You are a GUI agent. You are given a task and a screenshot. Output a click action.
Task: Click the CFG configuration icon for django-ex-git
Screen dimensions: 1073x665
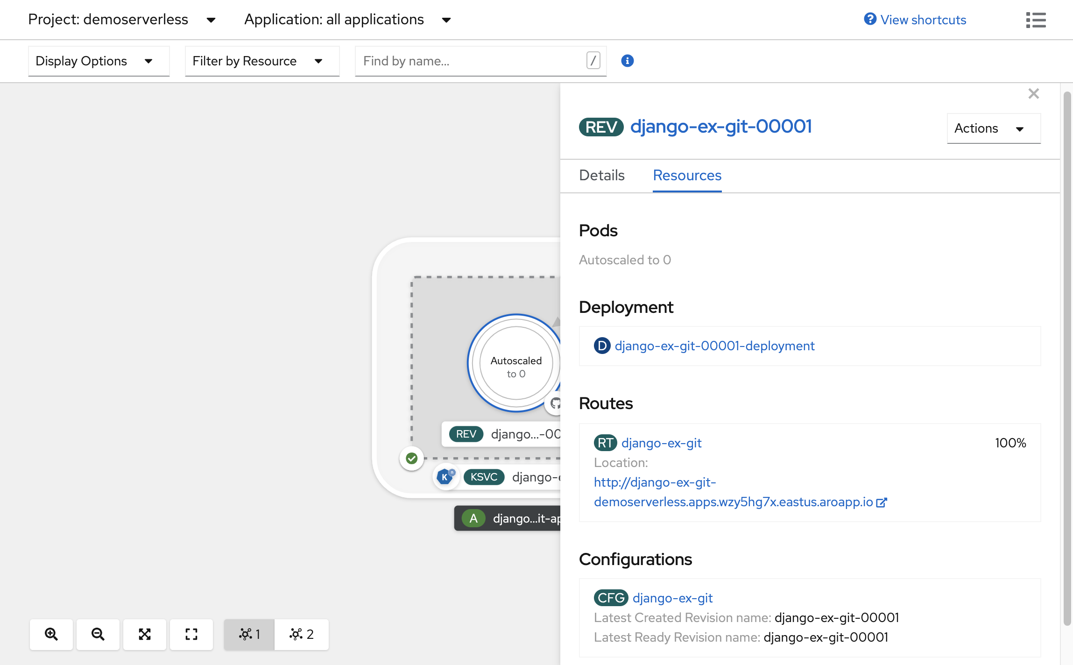tap(611, 598)
